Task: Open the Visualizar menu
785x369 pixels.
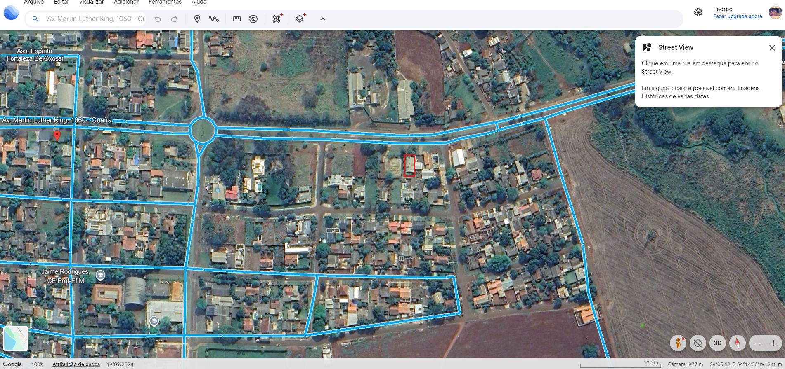Action: 91,2
